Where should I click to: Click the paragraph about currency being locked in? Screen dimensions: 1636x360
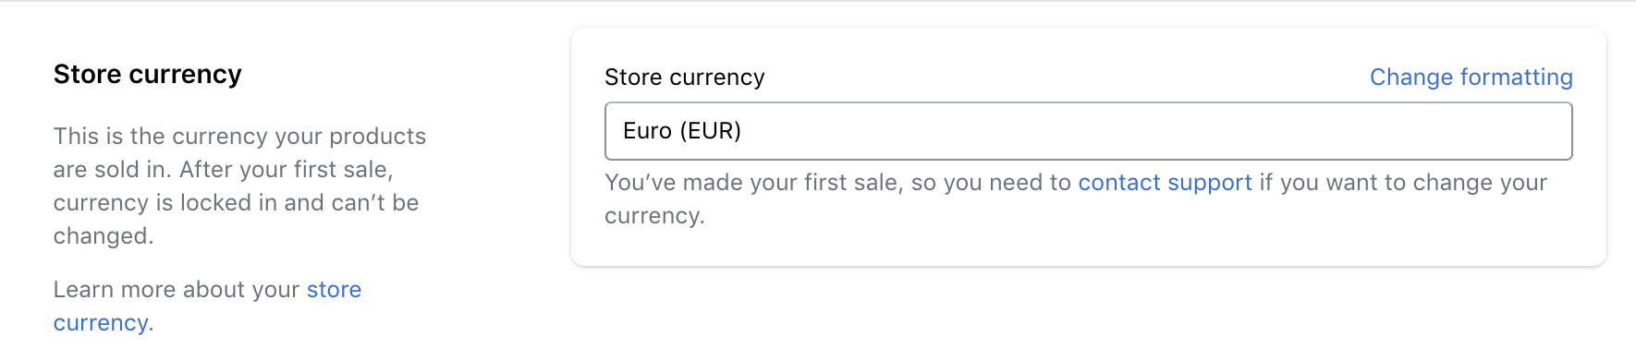pos(239,186)
